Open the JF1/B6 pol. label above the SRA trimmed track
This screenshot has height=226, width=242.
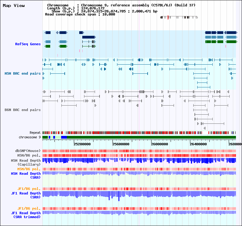click(29, 208)
